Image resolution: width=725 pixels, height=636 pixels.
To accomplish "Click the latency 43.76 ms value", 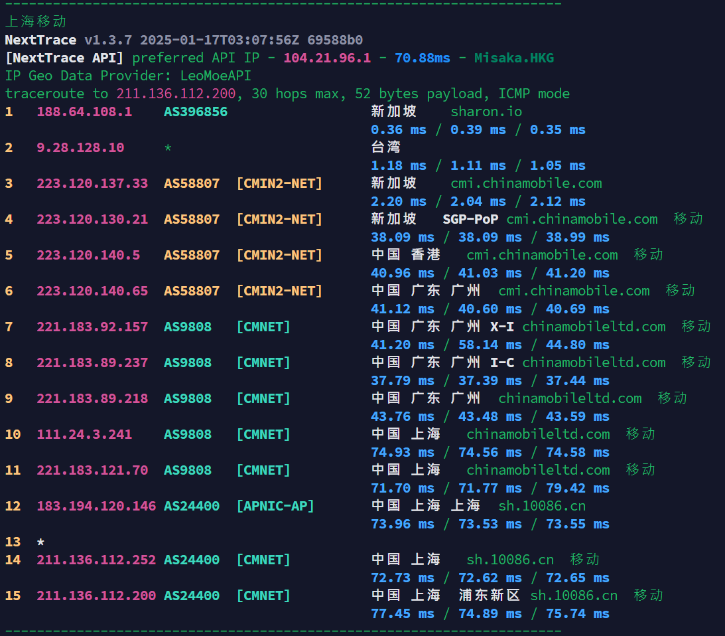I will pos(402,417).
